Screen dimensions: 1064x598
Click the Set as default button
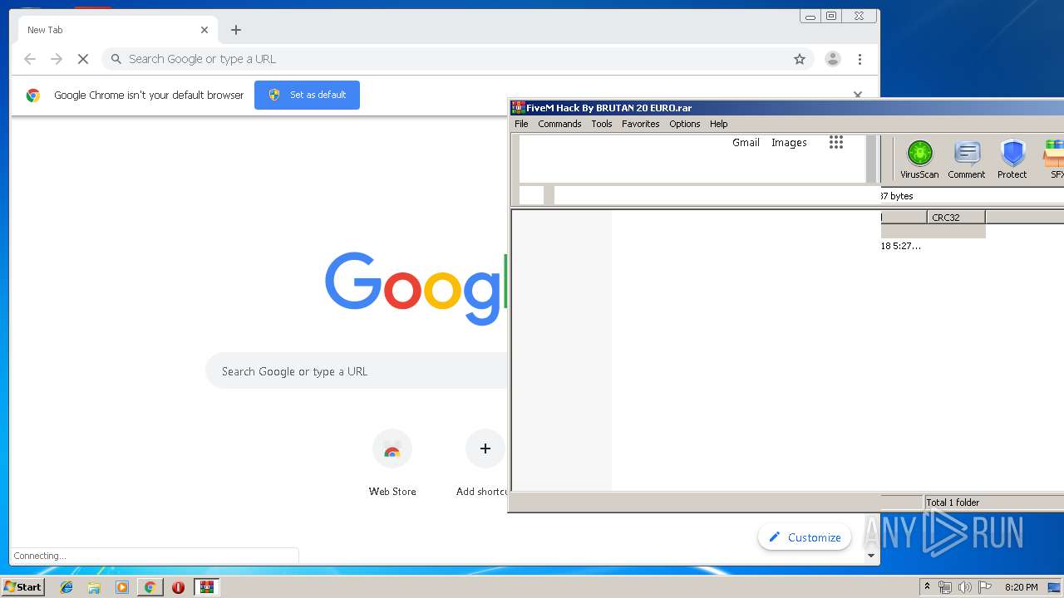click(307, 95)
